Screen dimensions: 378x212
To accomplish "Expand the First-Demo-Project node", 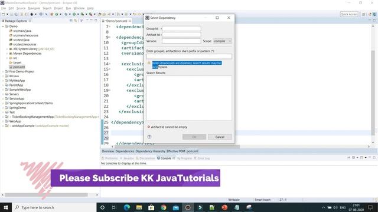I will pyautogui.click(x=3, y=72).
